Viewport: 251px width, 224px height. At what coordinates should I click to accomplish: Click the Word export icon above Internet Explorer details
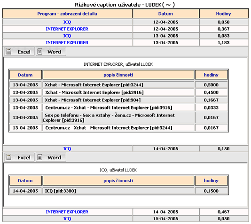click(x=39, y=52)
